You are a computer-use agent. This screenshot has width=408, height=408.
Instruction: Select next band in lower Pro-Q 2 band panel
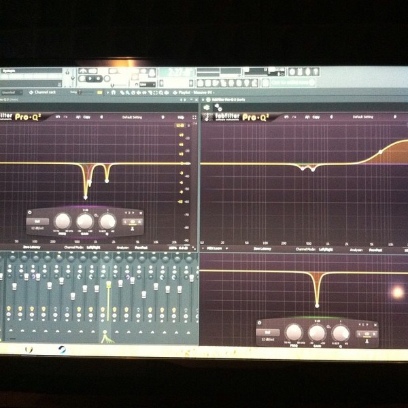(368, 325)
